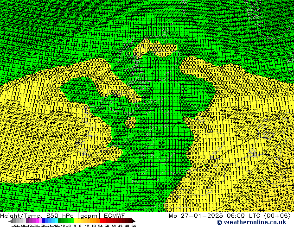Select the yellow swatch in the temperature legend
This screenshot has width=294, height=227.
[x=76, y=221]
